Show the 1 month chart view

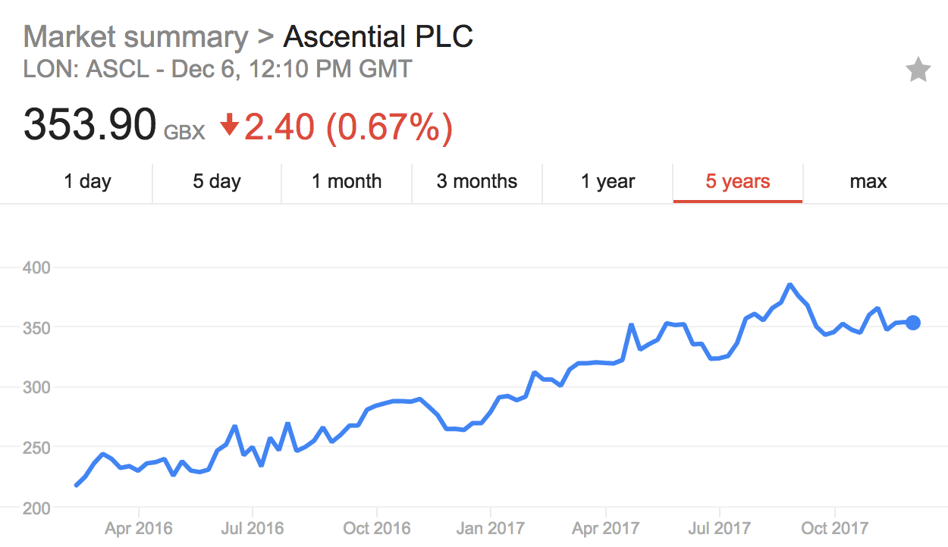click(347, 182)
